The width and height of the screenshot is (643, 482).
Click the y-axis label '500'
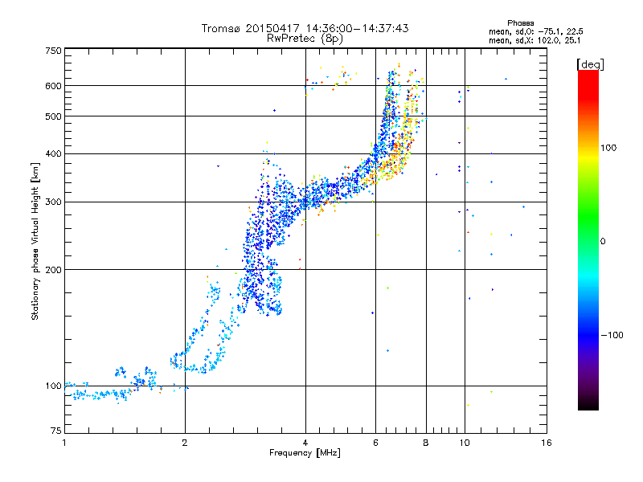click(53, 116)
